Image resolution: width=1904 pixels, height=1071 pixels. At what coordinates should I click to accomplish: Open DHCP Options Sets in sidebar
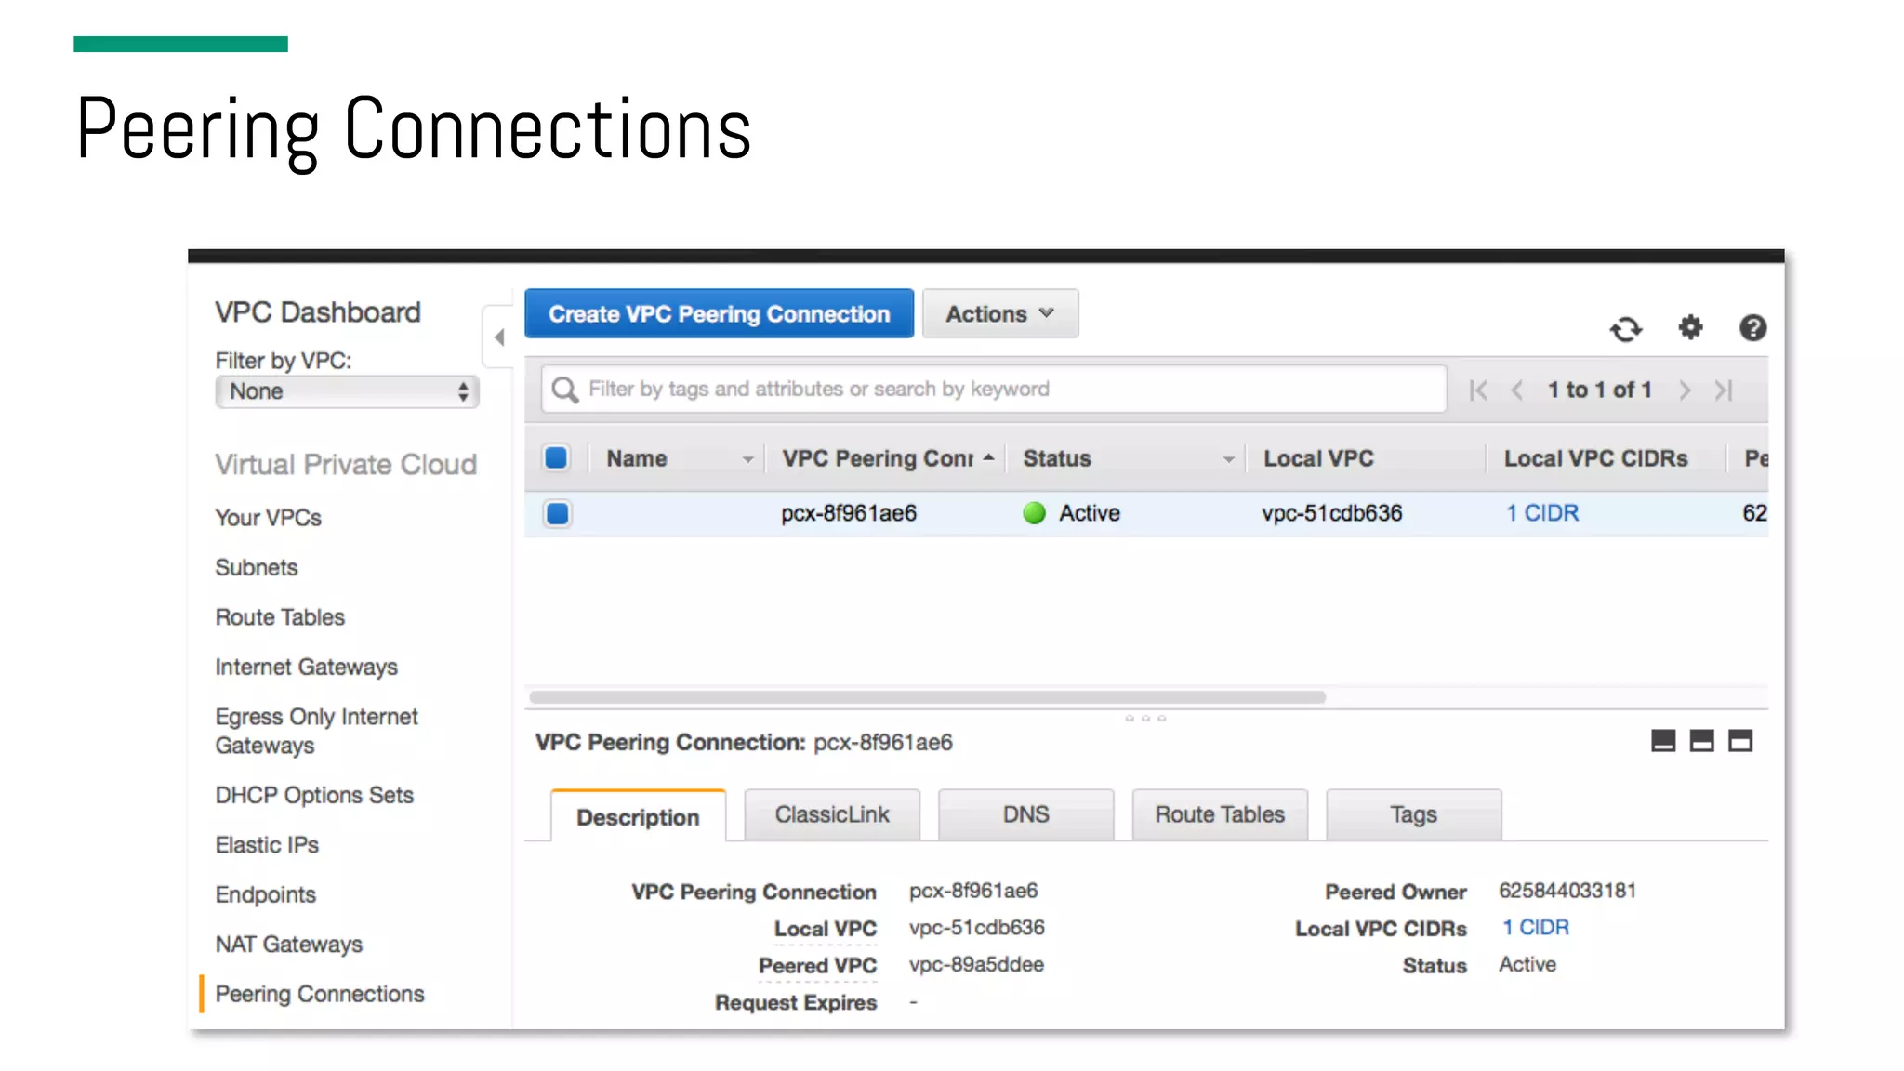click(x=314, y=796)
